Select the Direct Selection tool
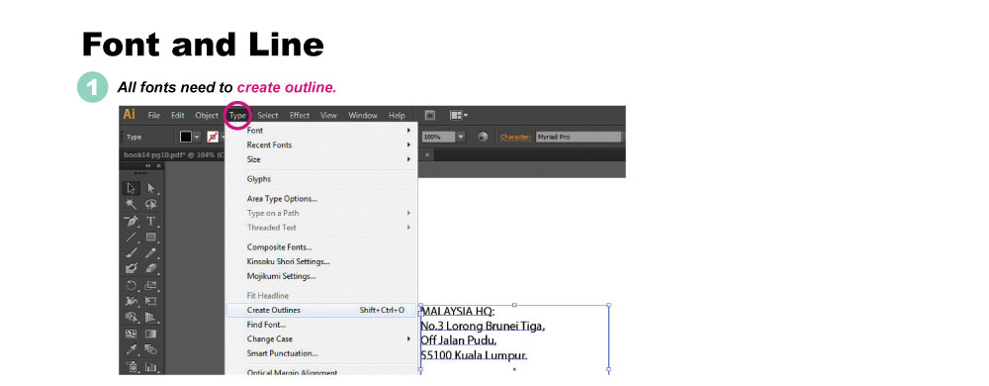Image resolution: width=989 pixels, height=386 pixels. [x=151, y=188]
